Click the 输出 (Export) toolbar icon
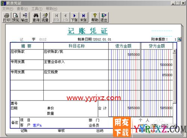Image resolution: width=187 pixels, height=138 pixels. click(25, 17)
